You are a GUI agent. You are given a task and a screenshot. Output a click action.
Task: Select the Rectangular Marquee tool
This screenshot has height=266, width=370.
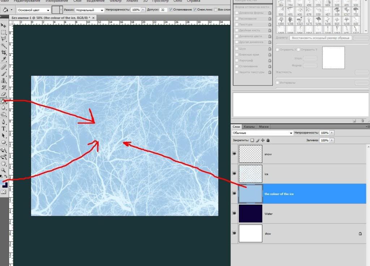coord(4,32)
